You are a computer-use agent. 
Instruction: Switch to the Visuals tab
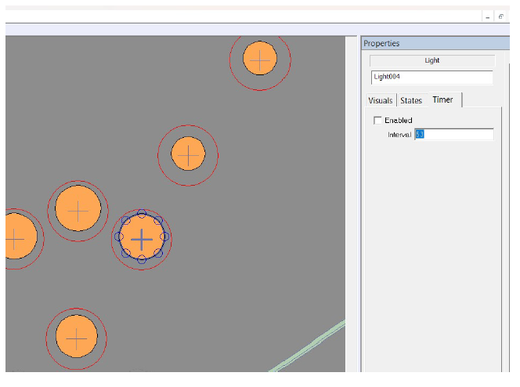coord(381,100)
